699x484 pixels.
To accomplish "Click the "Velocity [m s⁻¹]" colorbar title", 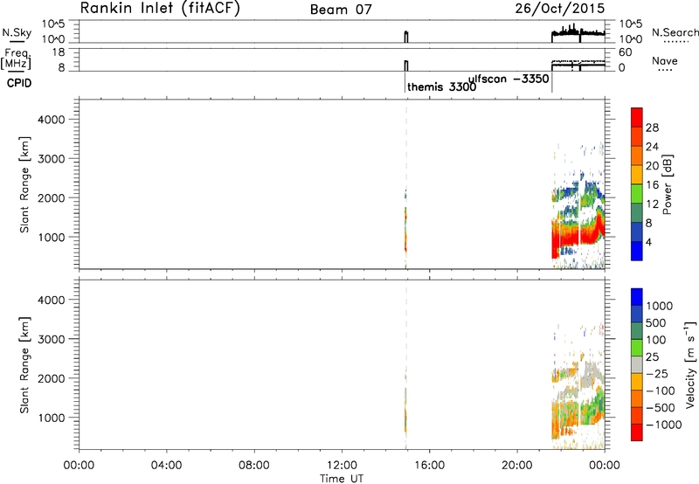I will point(690,364).
